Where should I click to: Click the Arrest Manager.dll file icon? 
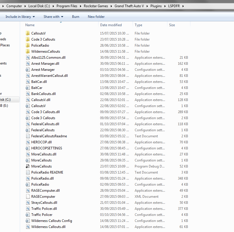point(28,64)
